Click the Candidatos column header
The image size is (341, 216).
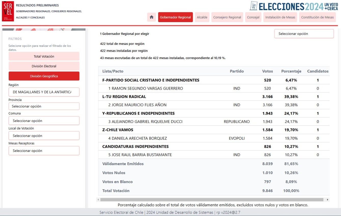(318, 71)
